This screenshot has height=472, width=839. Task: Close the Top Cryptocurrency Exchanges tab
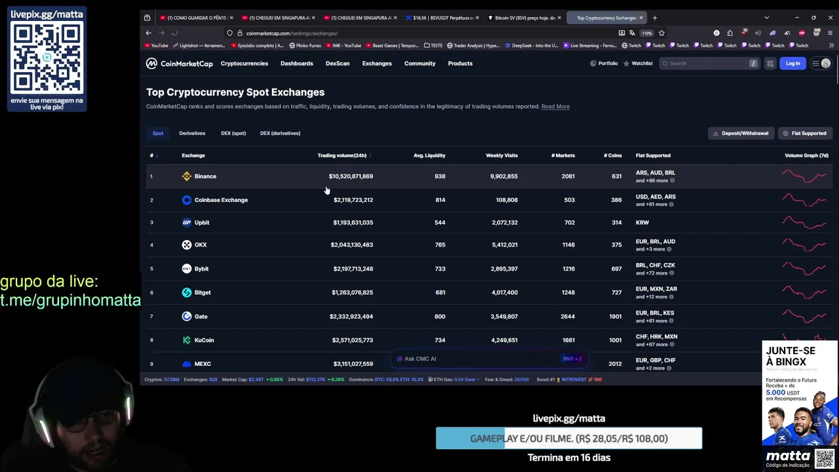coord(641,18)
